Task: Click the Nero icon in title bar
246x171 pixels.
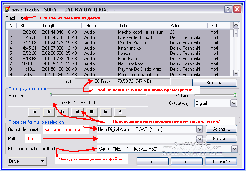Action: pyautogui.click(x=7, y=9)
